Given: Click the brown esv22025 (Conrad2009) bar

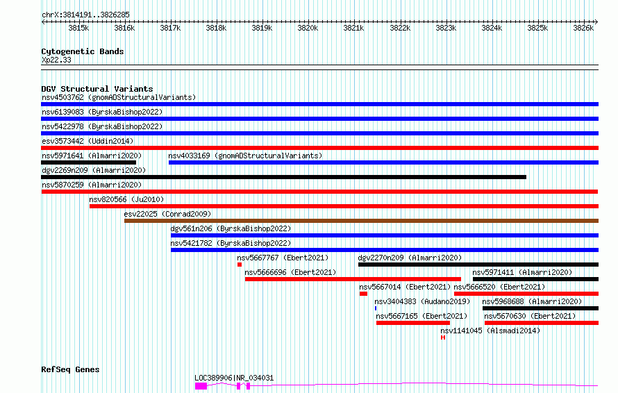Looking at the screenshot, I should click(361, 221).
